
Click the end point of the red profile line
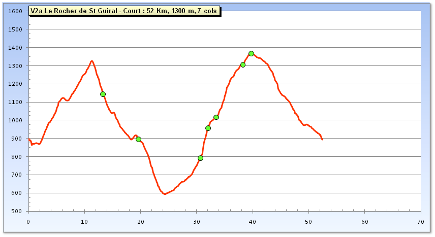pyautogui.click(x=322, y=139)
